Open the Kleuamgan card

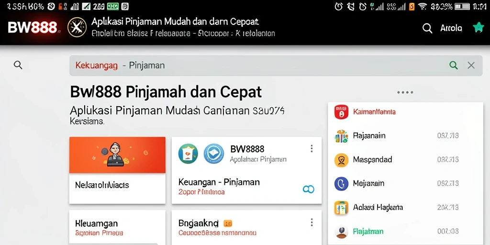coord(117,227)
